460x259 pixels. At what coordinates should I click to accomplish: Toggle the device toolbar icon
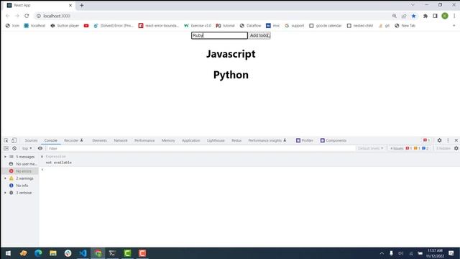(x=14, y=140)
